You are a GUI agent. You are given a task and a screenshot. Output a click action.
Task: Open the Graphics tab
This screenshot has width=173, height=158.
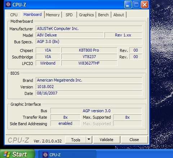pyautogui.click(x=86, y=15)
